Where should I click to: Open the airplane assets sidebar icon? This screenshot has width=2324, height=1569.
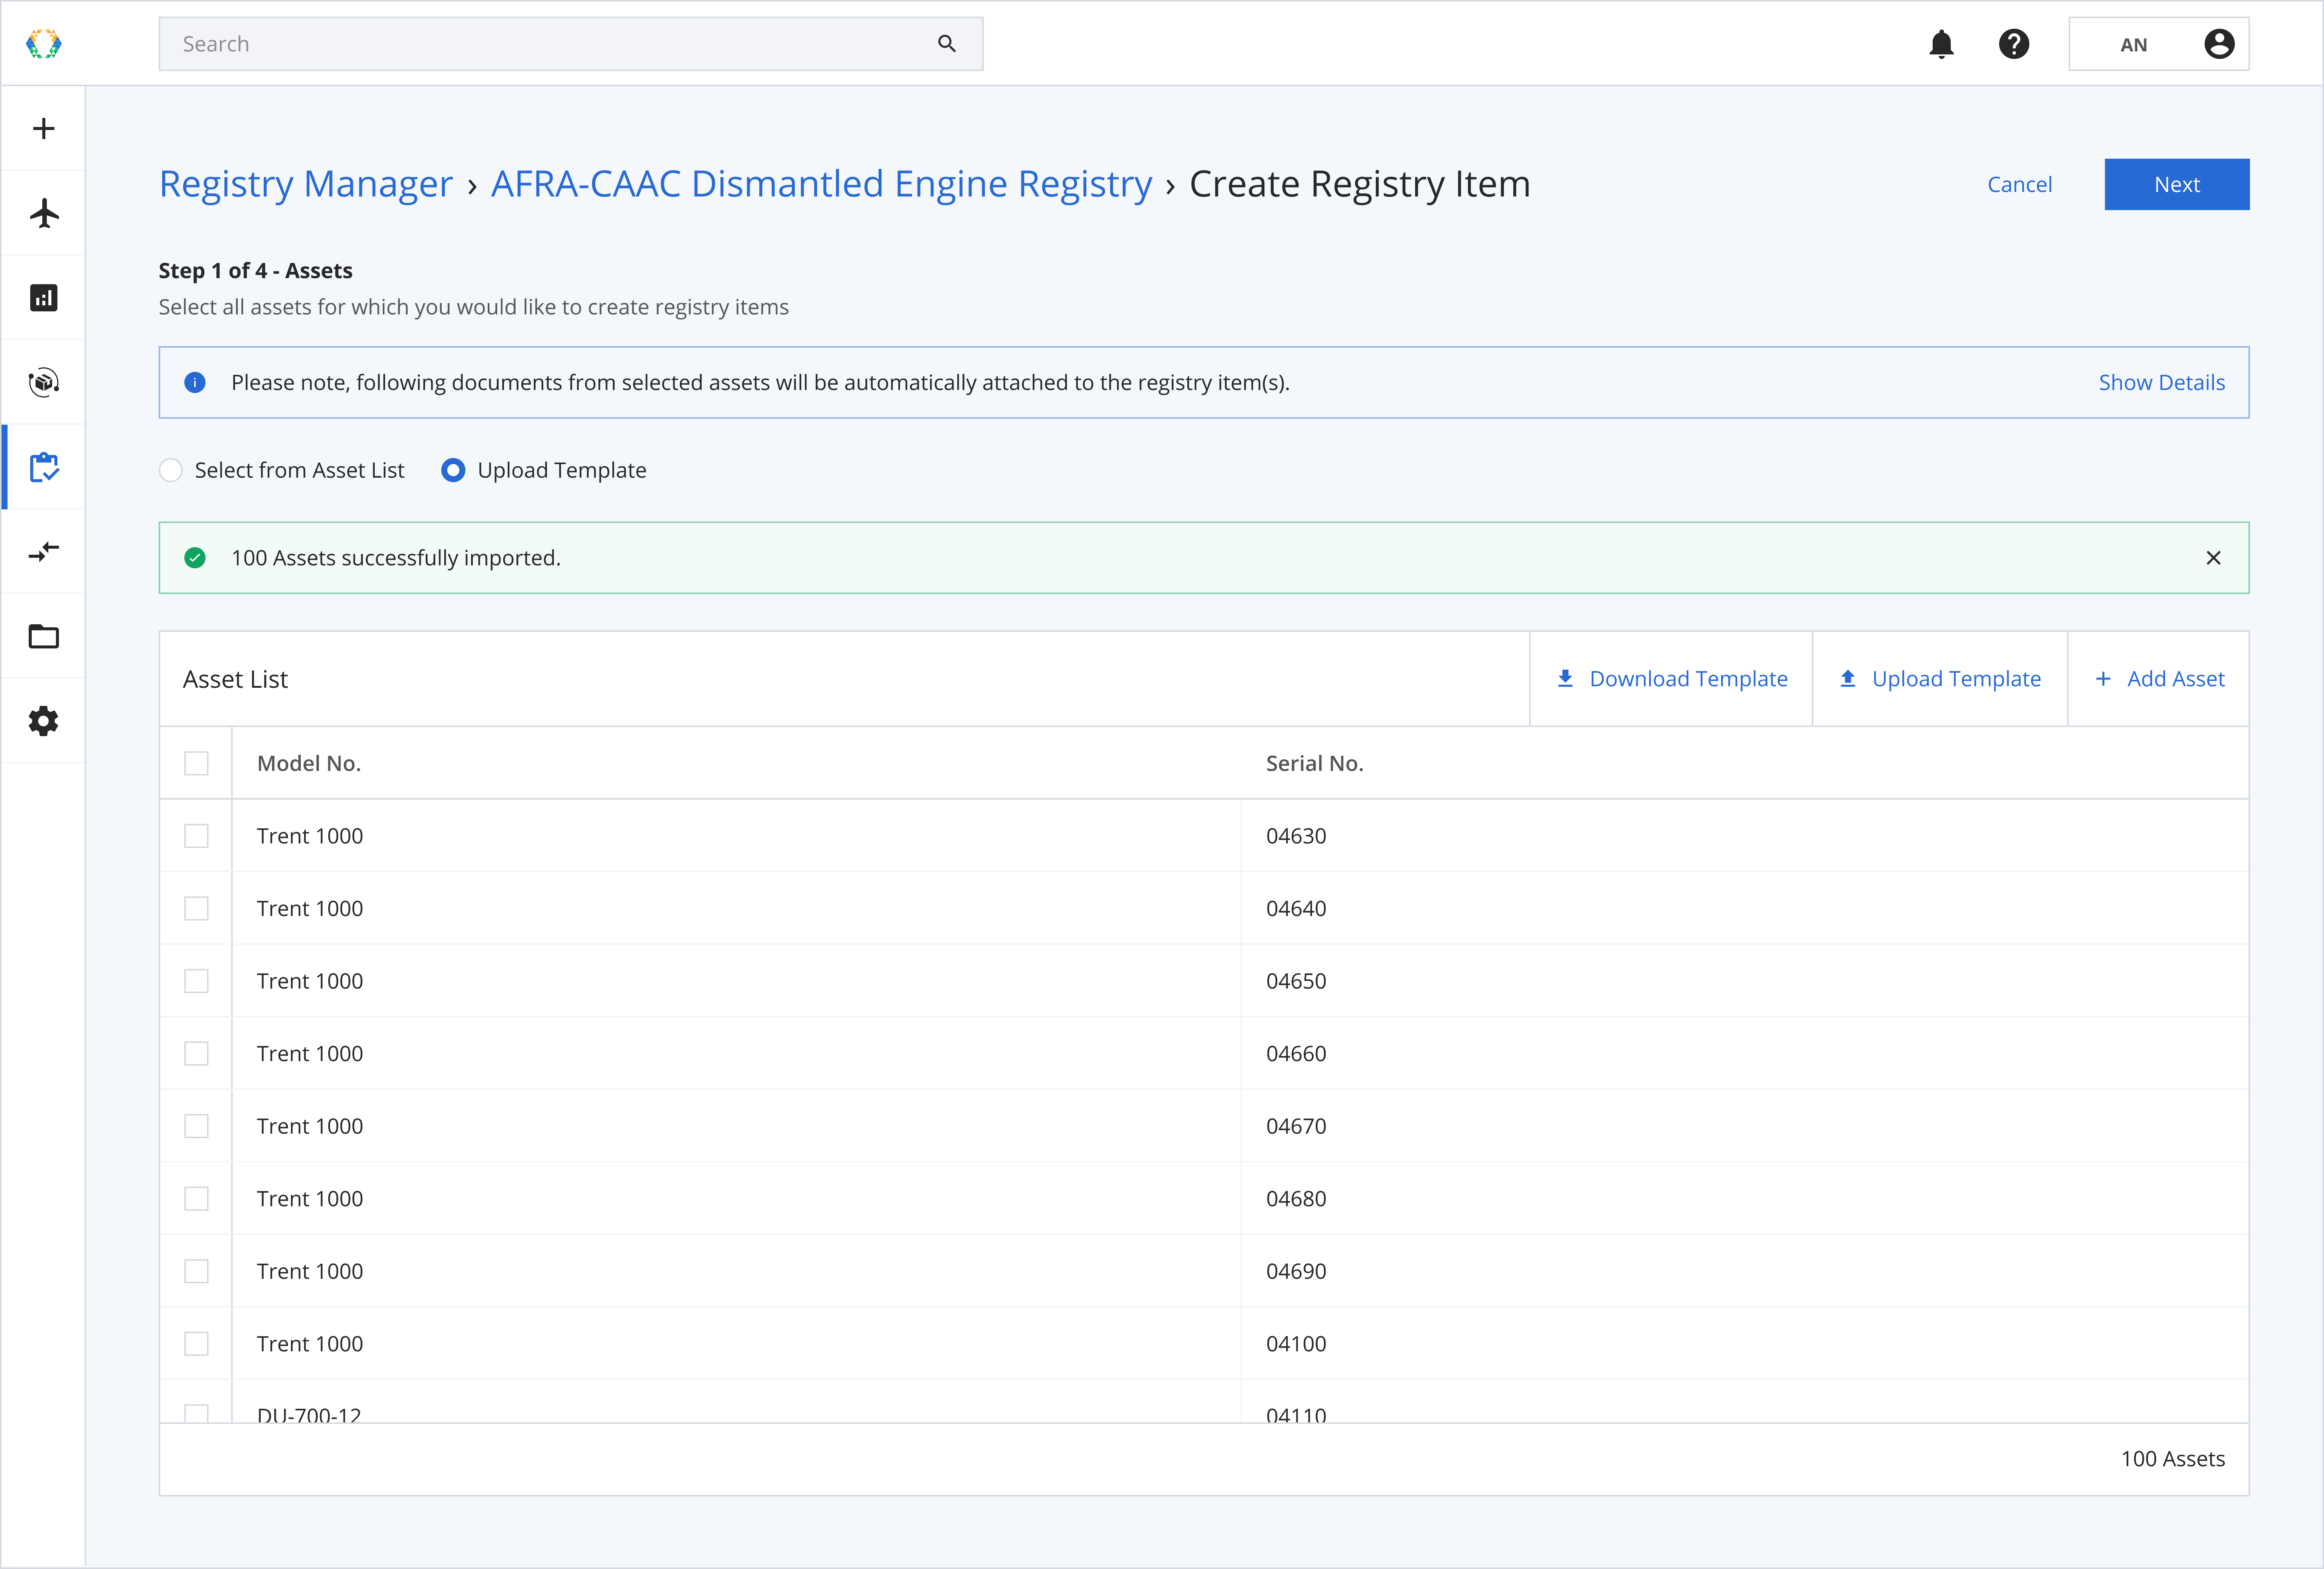click(43, 213)
